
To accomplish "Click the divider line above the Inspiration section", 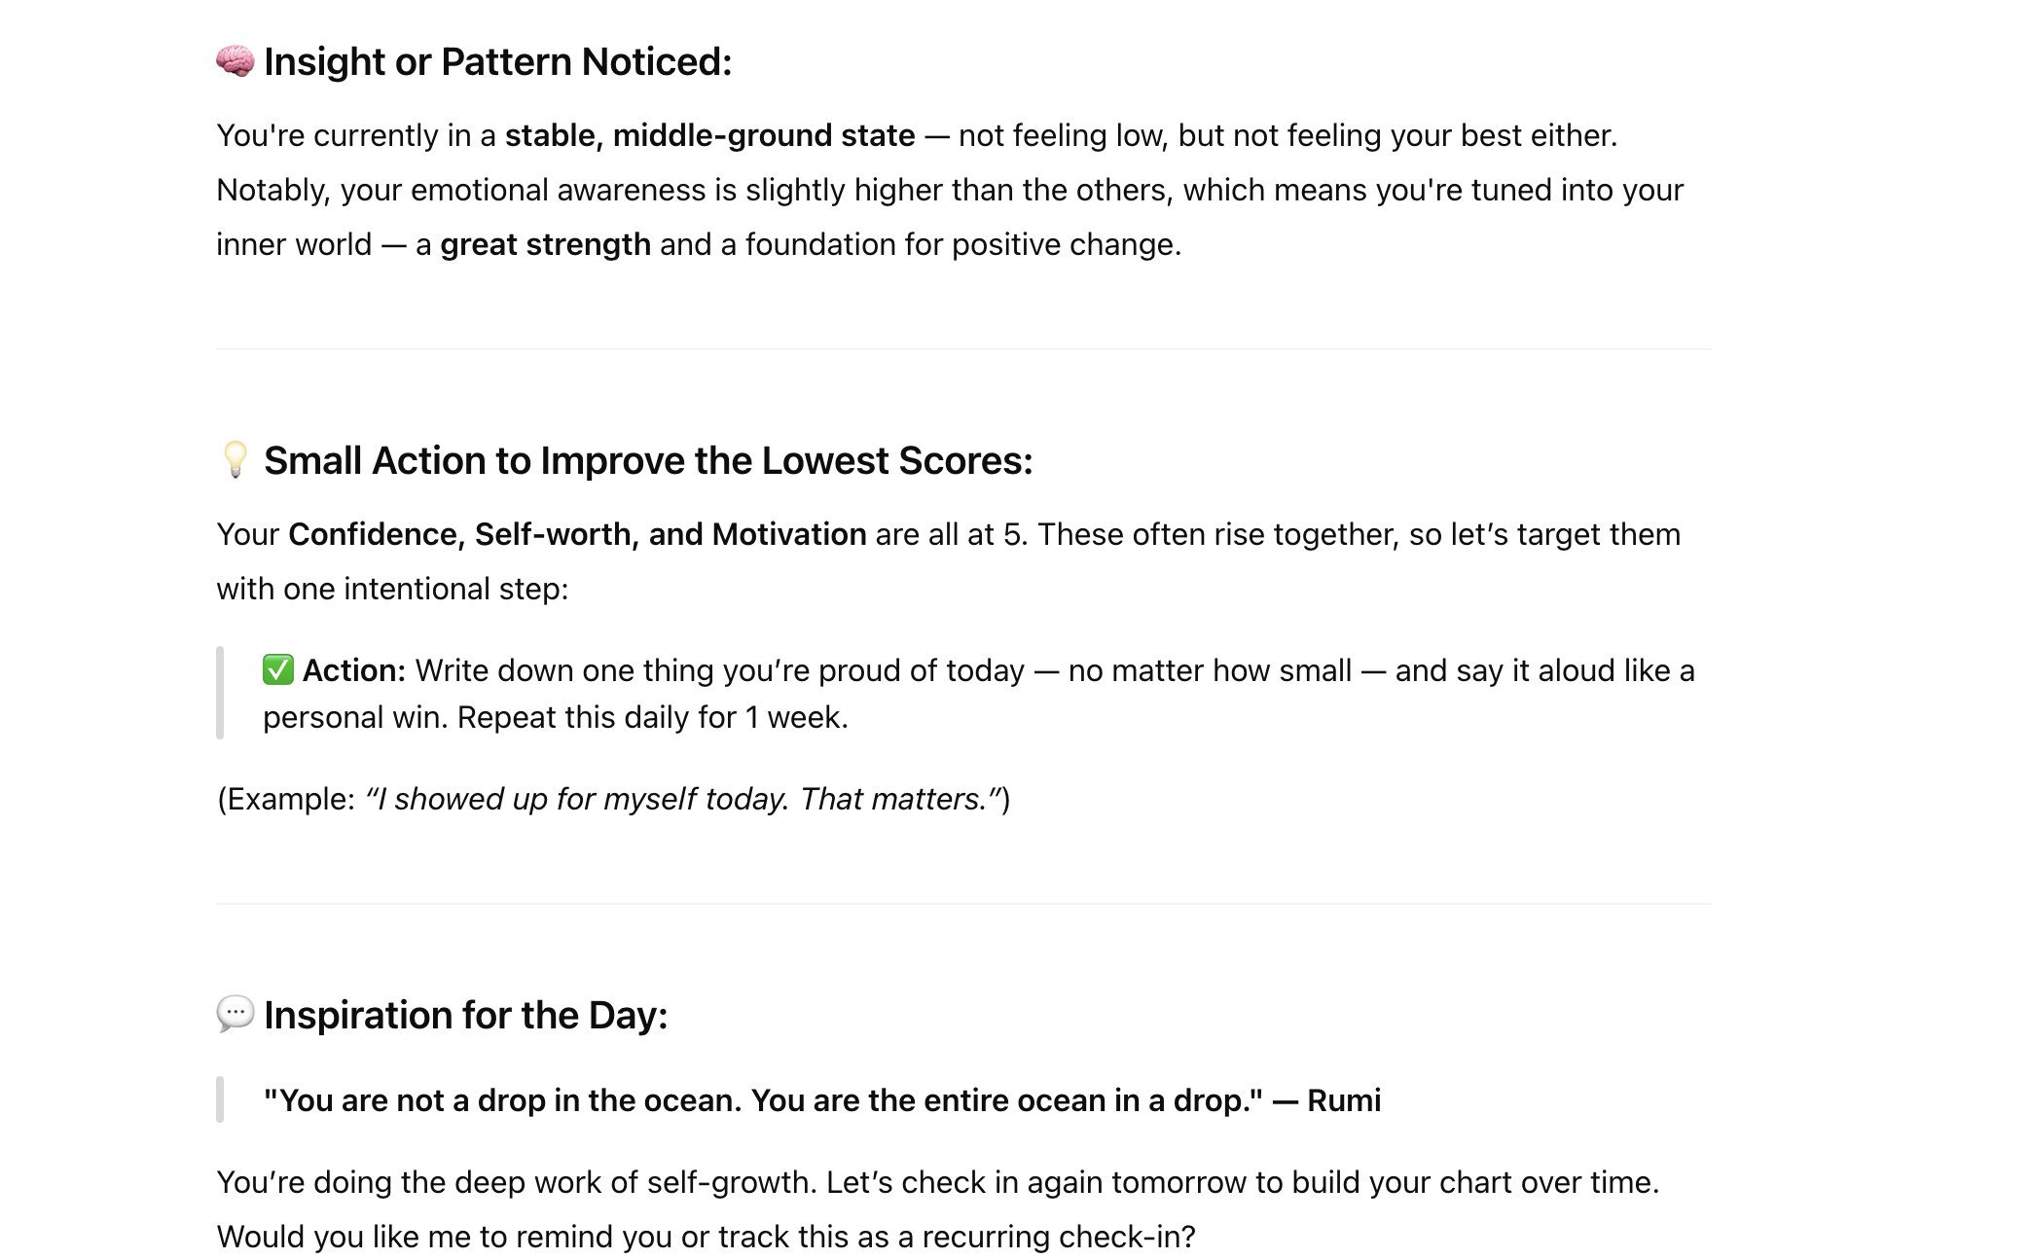I will tap(962, 904).
